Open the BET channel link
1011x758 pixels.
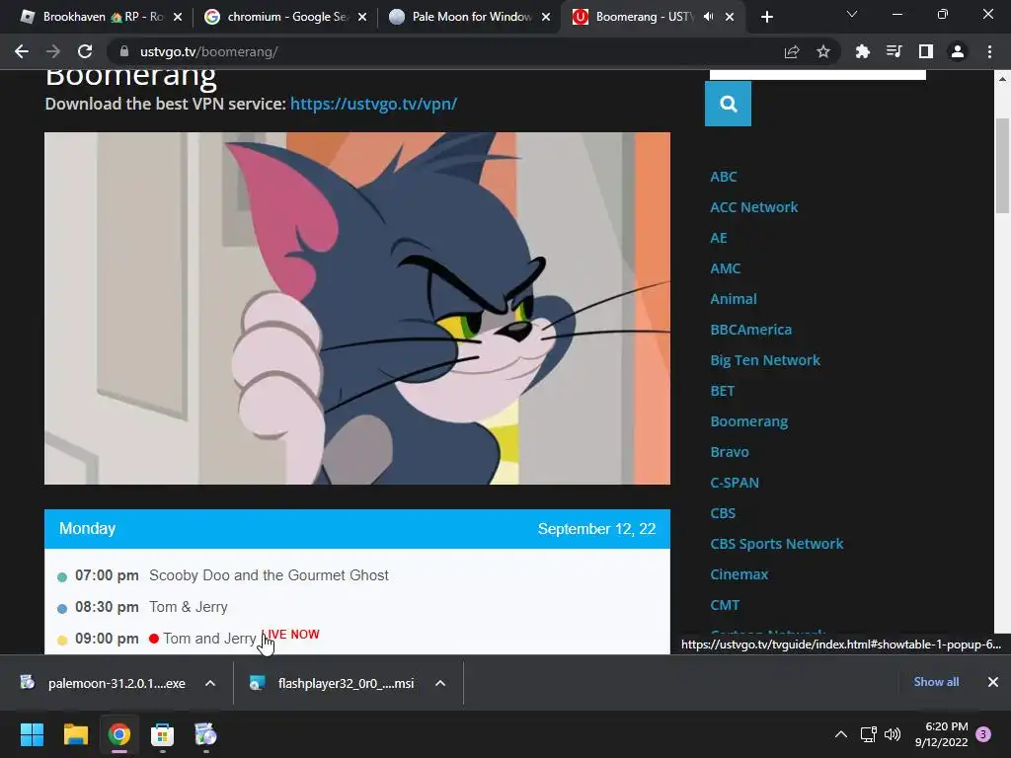tap(722, 391)
